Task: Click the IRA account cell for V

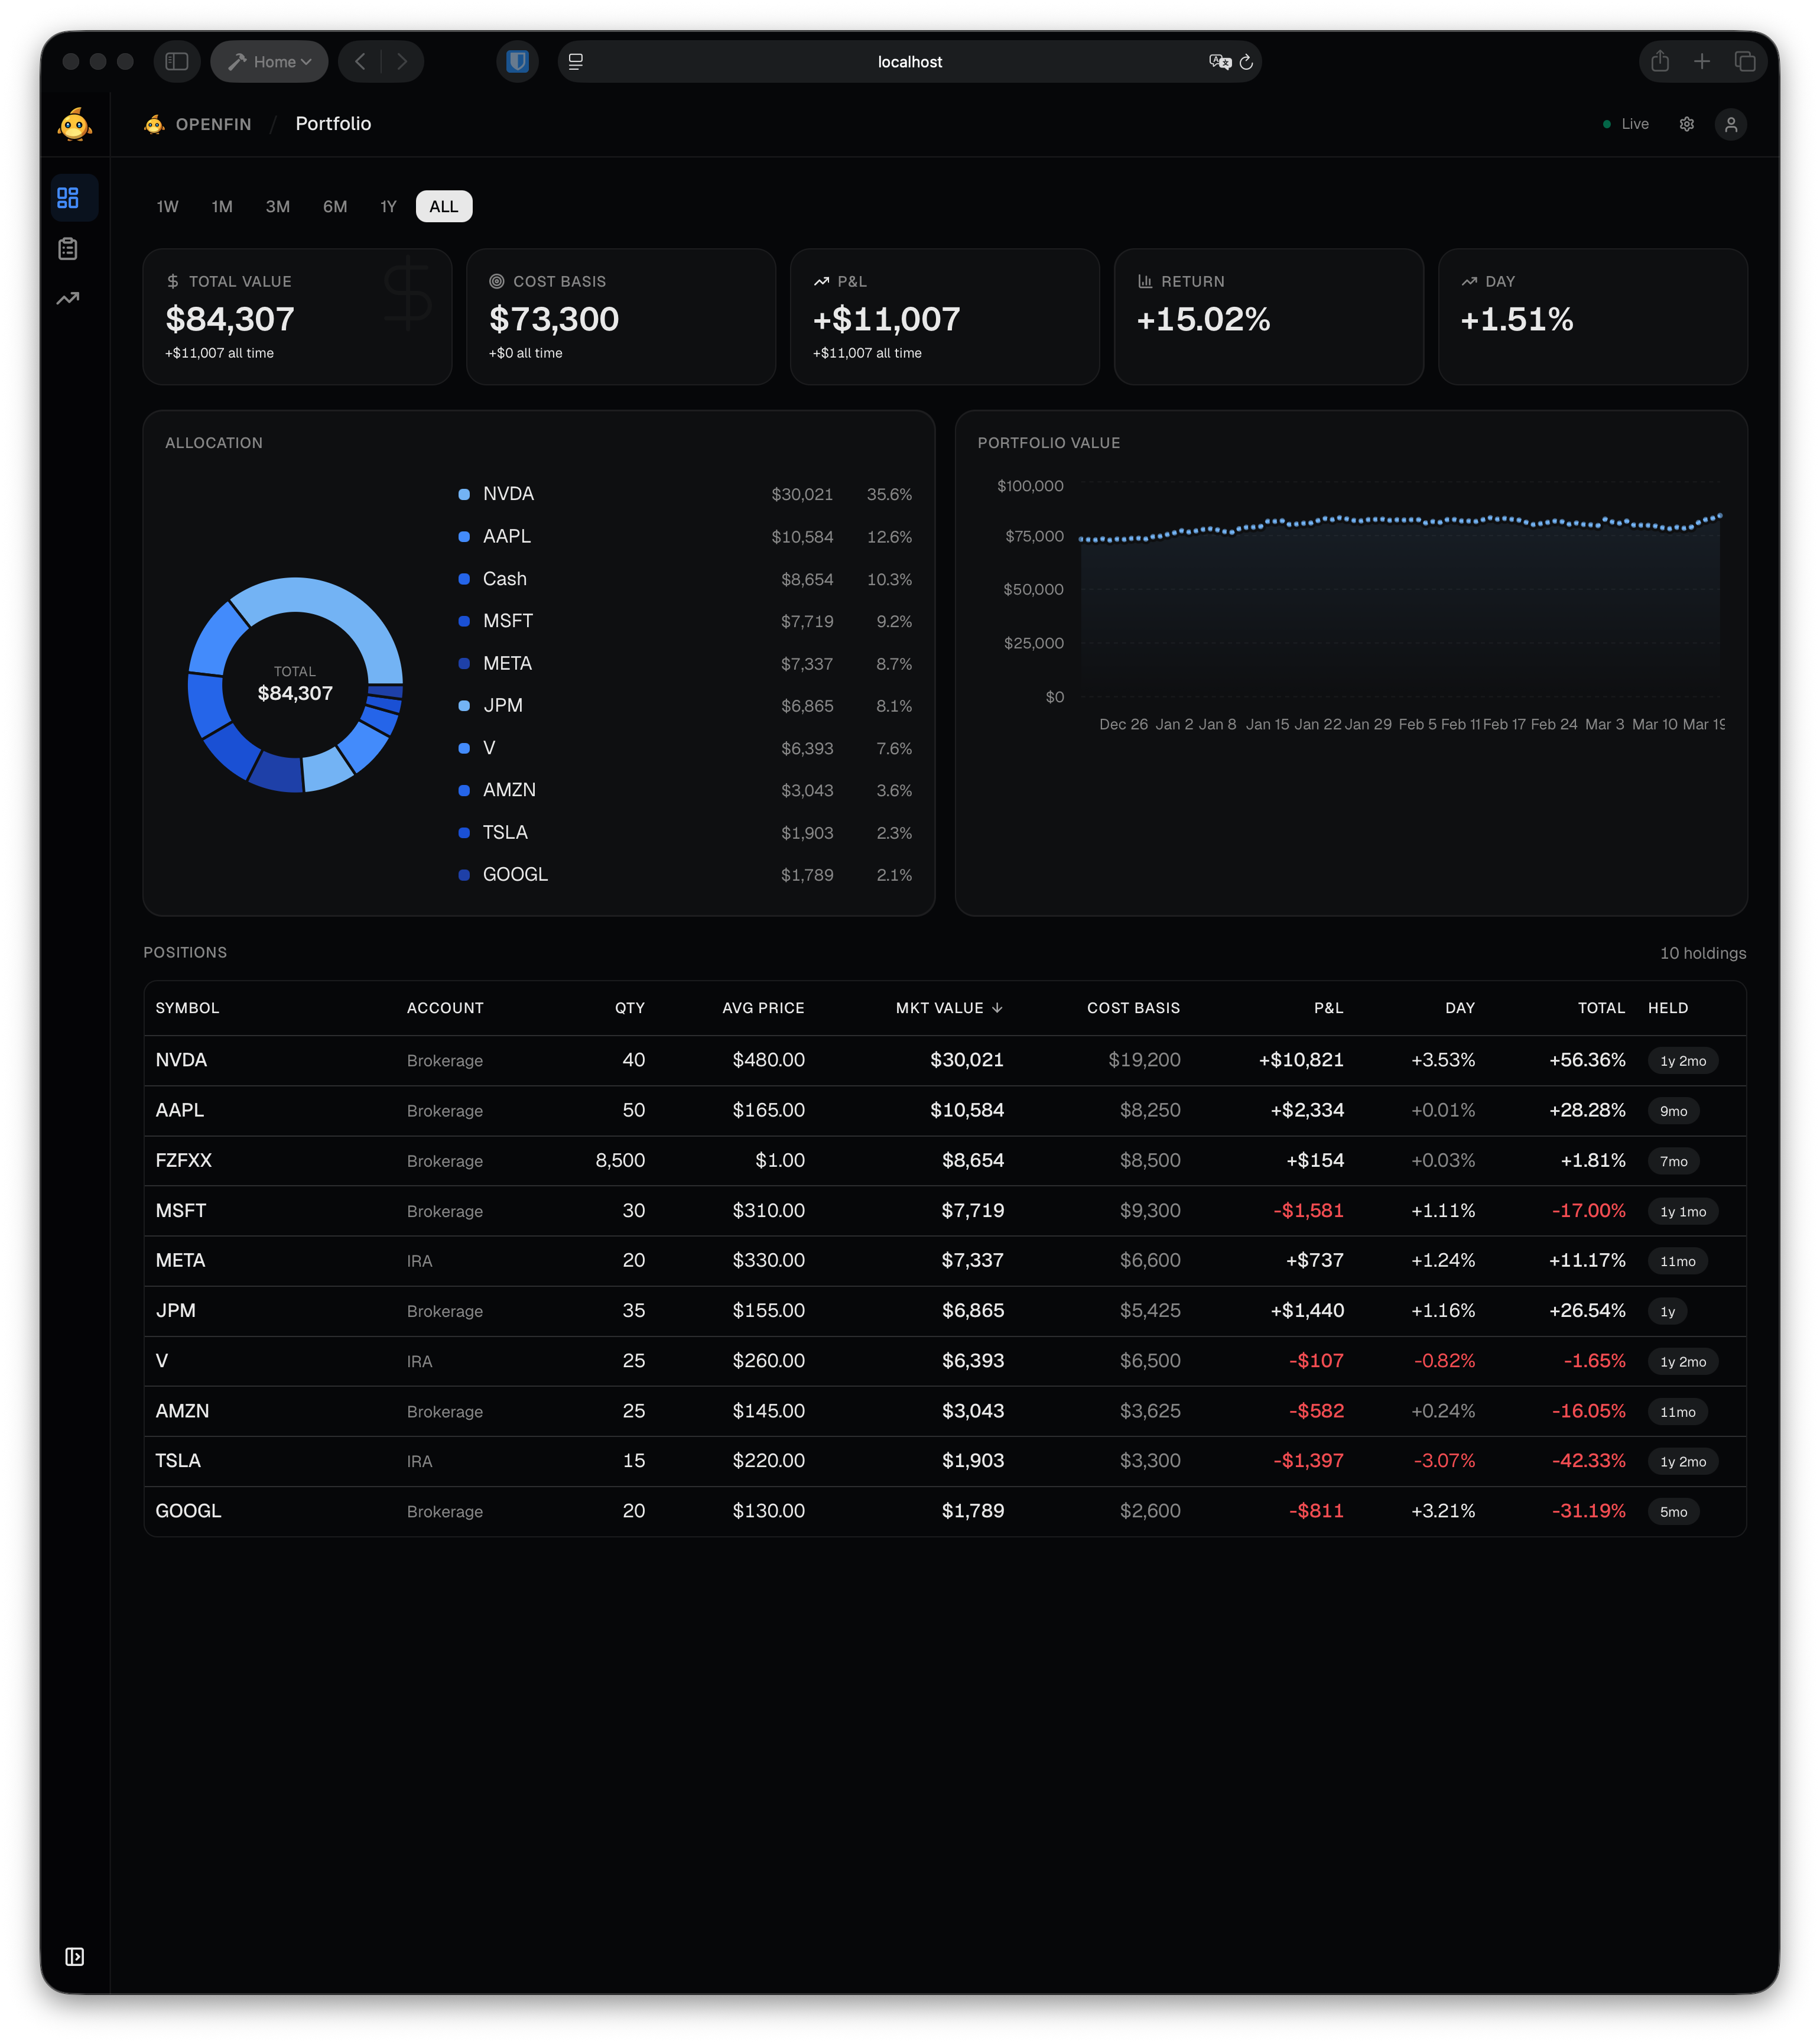Action: [x=419, y=1362]
